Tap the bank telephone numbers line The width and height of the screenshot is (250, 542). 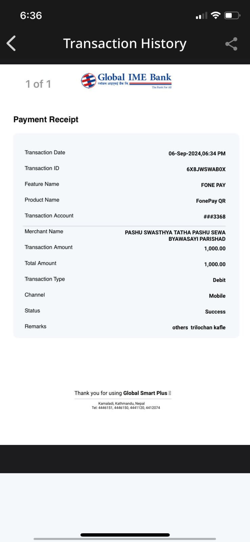(x=126, y=408)
